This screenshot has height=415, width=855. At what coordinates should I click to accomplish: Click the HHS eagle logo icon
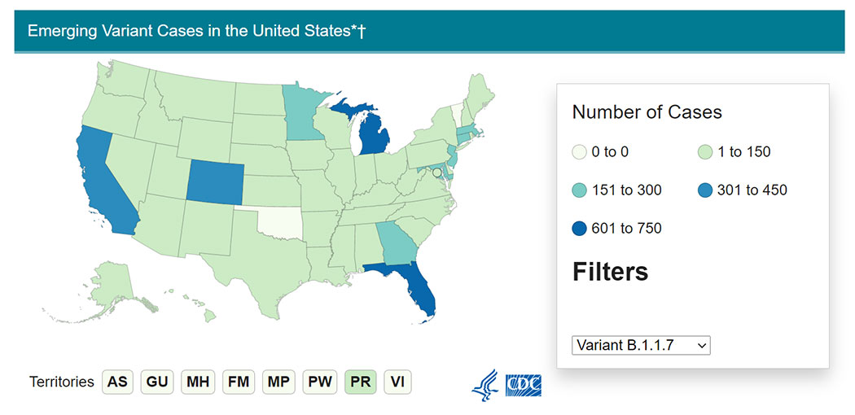pyautogui.click(x=484, y=383)
